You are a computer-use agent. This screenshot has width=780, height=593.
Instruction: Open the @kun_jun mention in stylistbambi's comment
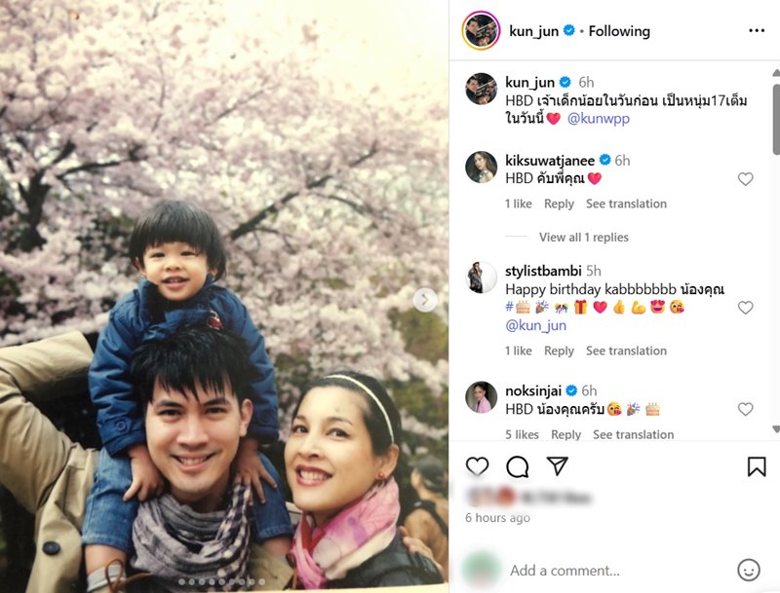coord(535,325)
